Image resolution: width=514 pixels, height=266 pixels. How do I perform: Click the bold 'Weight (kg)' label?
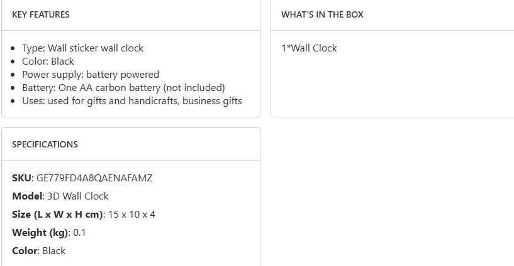40,233
